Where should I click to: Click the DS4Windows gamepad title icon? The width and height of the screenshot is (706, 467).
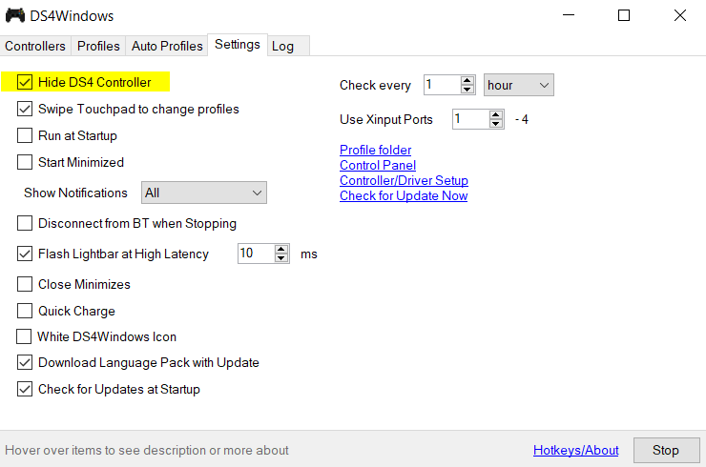(x=15, y=16)
